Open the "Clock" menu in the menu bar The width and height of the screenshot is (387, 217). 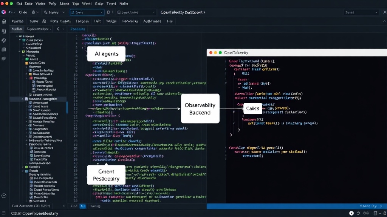point(64,4)
